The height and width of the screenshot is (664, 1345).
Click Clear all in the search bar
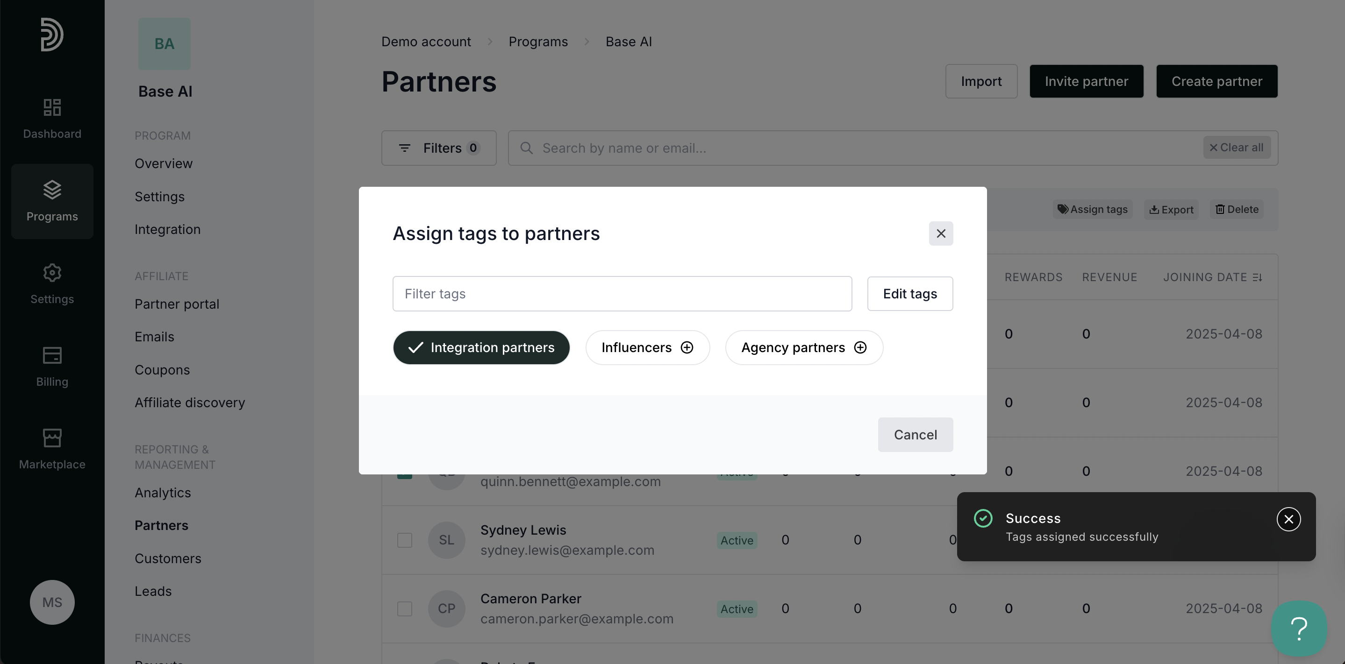point(1237,148)
